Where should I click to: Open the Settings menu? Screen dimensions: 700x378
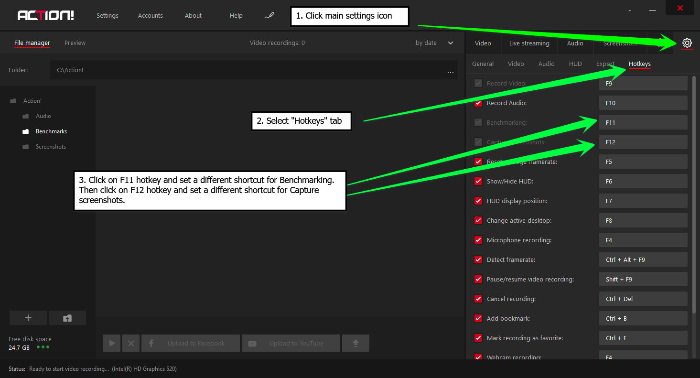point(107,16)
